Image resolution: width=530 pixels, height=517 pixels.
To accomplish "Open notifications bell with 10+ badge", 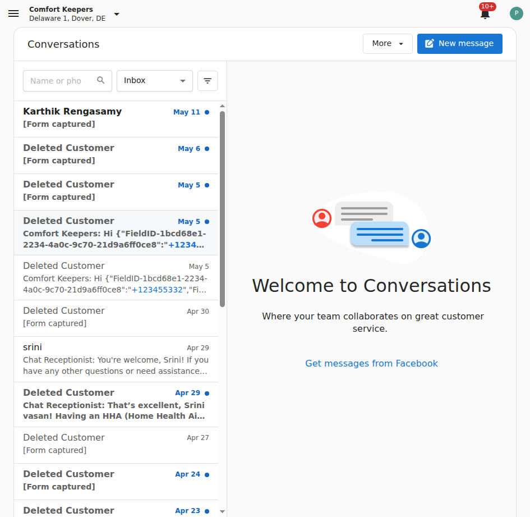I will coord(485,14).
